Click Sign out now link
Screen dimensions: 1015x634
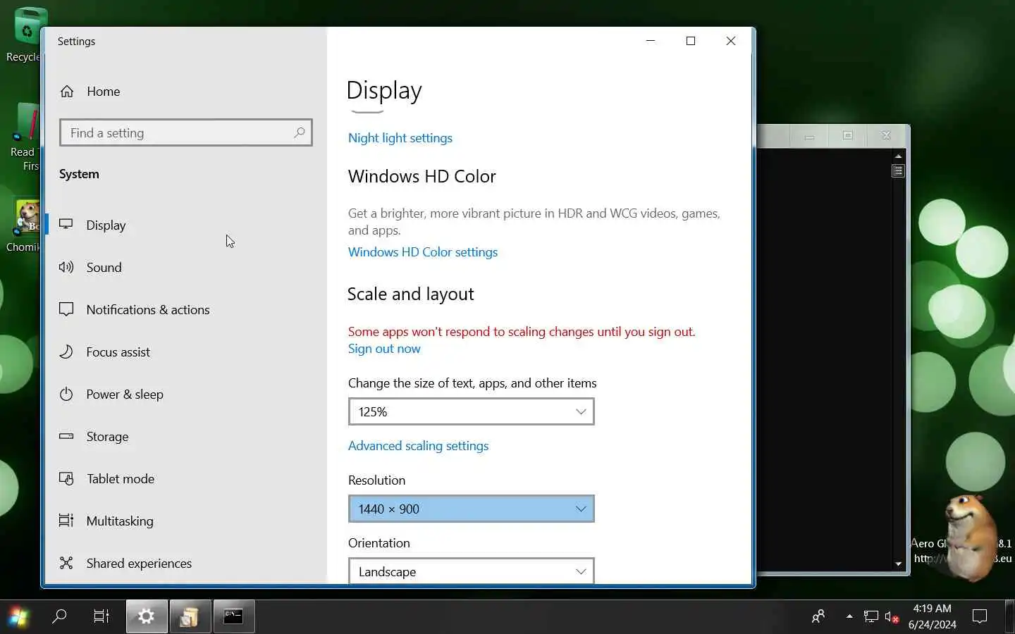[384, 349]
